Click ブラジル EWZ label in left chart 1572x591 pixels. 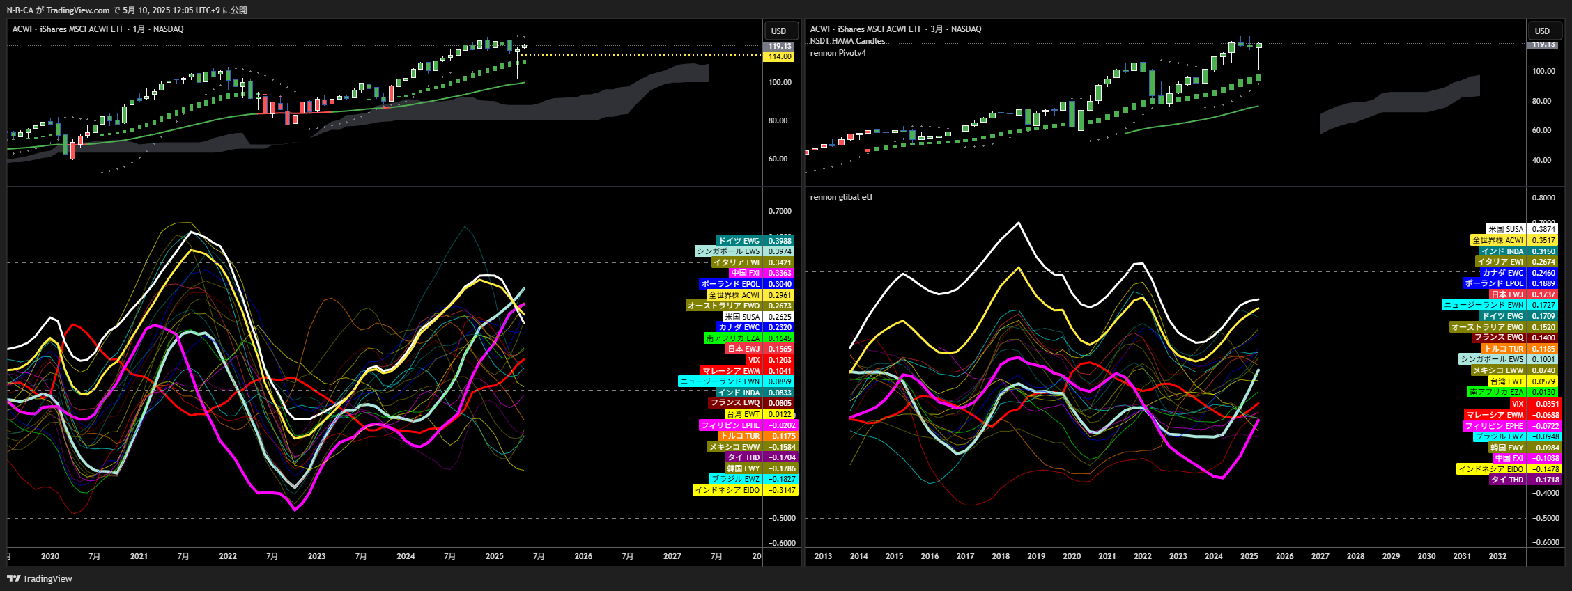click(x=736, y=479)
